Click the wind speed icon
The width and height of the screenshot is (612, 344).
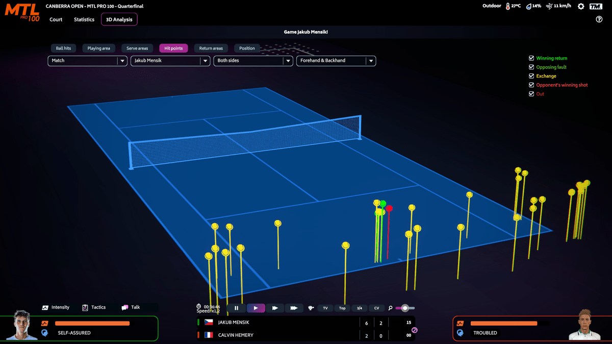point(549,6)
